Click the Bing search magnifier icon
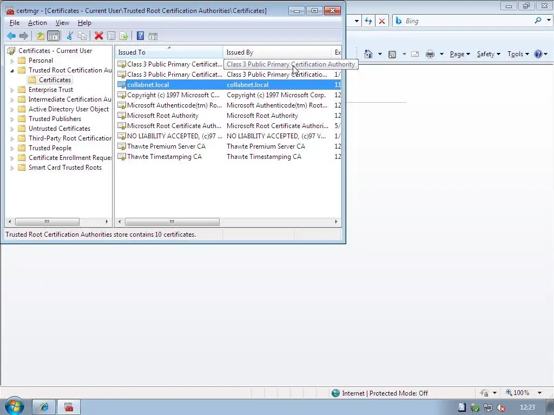The image size is (554, 415). (x=538, y=21)
